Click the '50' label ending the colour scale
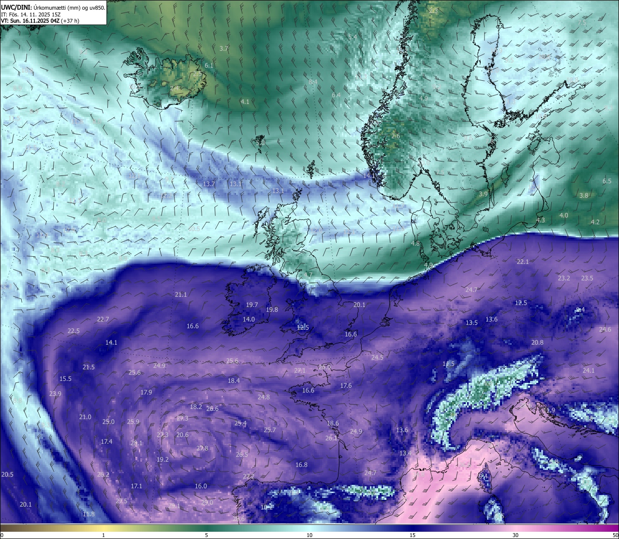 click(615, 535)
